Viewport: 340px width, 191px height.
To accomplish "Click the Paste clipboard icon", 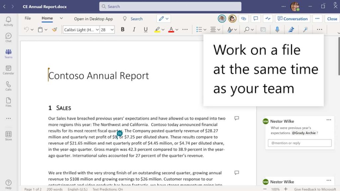I will (40, 30).
